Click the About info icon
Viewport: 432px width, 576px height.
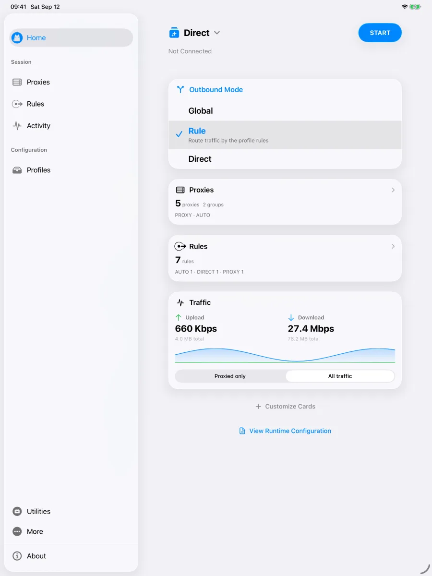(17, 556)
